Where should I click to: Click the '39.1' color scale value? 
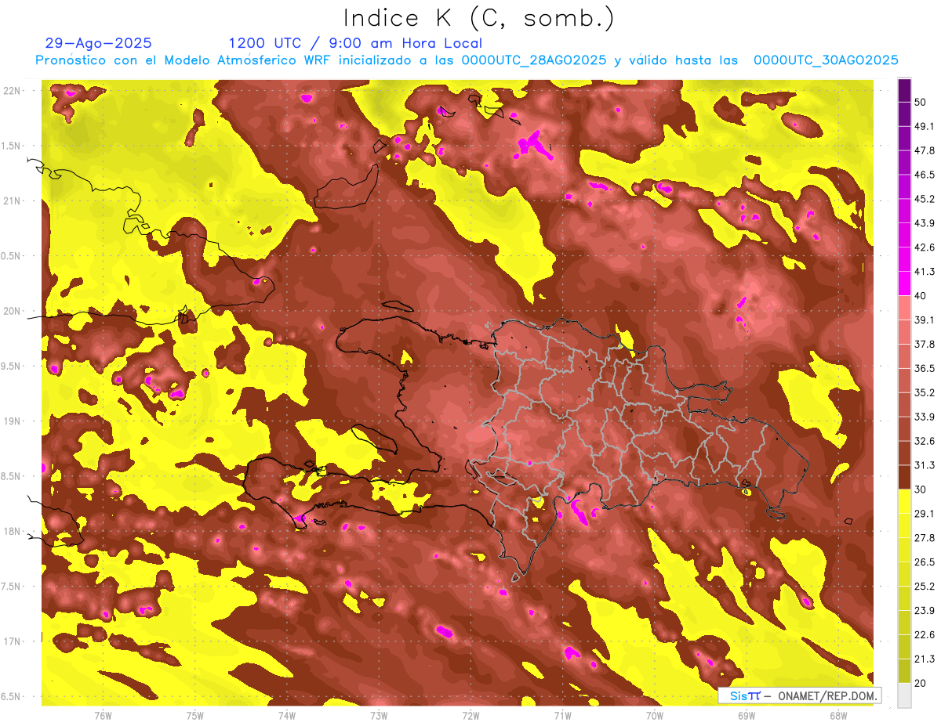point(924,320)
